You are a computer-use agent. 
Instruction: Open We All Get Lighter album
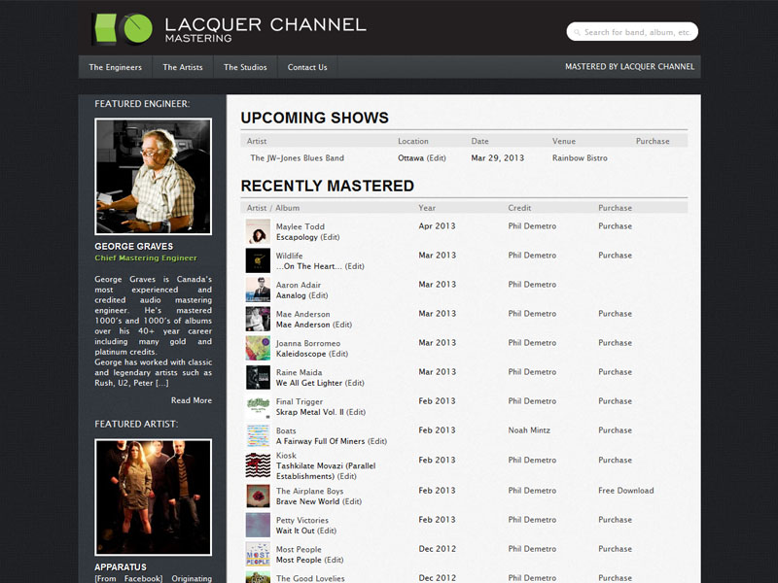pos(309,383)
